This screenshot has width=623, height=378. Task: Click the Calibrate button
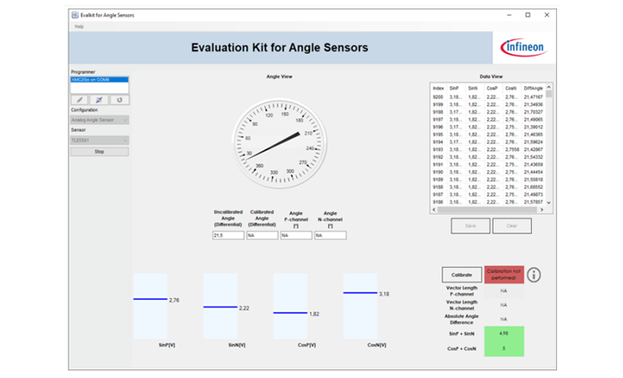tap(460, 275)
